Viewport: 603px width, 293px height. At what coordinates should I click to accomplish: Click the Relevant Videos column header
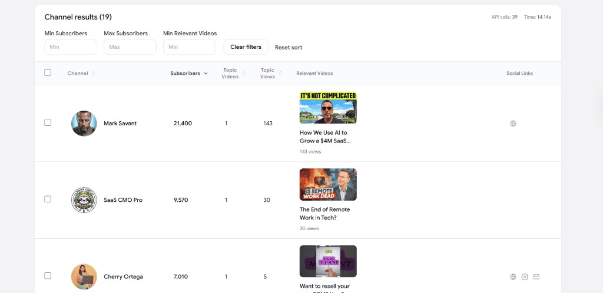(314, 74)
